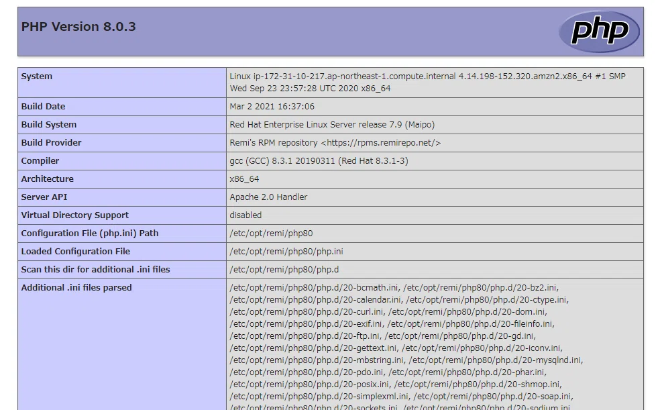Select '/etc/opt/remi/php80/php.ini' value
This screenshot has height=410, width=664.
click(x=286, y=252)
